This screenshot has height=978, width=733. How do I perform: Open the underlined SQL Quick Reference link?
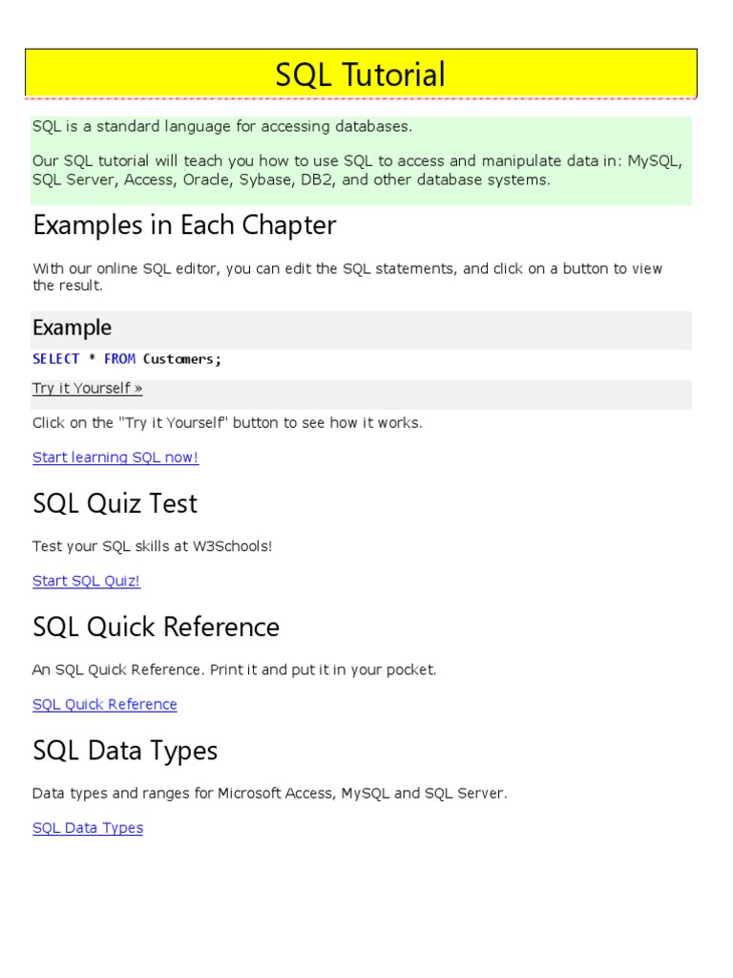(105, 705)
